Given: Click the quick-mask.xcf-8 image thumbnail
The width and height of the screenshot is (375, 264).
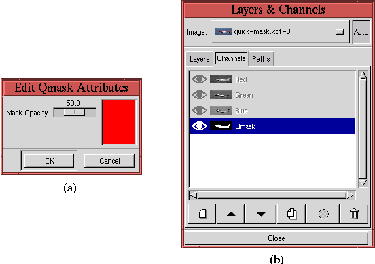Looking at the screenshot, I should click(x=223, y=31).
